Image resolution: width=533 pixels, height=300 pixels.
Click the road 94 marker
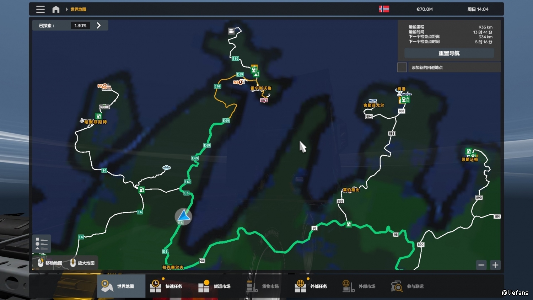[104, 170]
